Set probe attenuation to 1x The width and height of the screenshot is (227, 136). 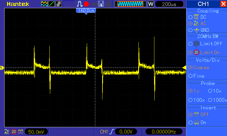pyautogui.click(x=194, y=91)
